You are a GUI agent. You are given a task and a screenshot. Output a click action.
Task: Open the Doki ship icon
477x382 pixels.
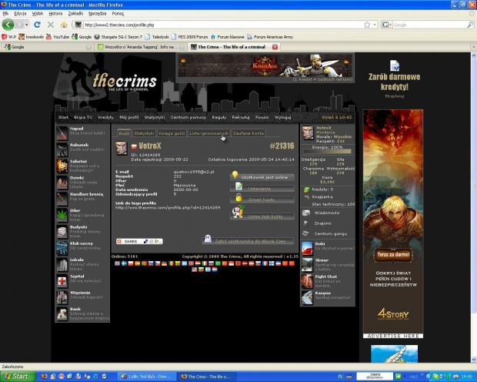click(x=307, y=248)
